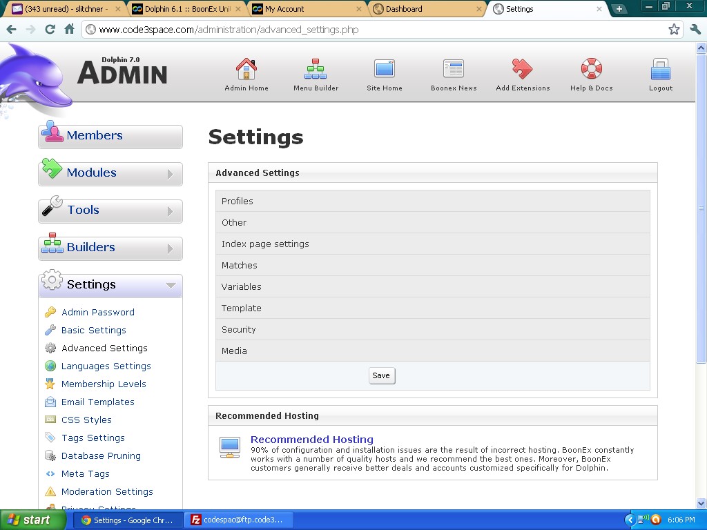The height and width of the screenshot is (530, 707).
Task: Open the Menu Builder icon
Action: (316, 69)
